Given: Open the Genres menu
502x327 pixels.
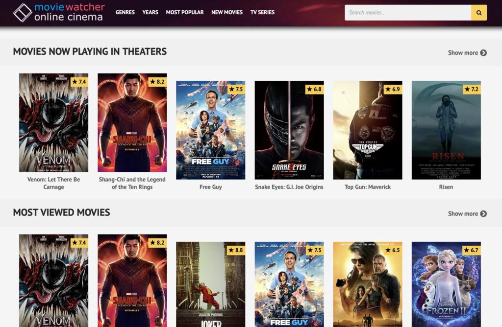Looking at the screenshot, I should pyautogui.click(x=125, y=12).
